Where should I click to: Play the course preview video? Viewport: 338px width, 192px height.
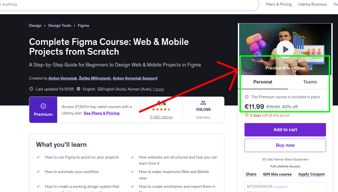pos(285,49)
